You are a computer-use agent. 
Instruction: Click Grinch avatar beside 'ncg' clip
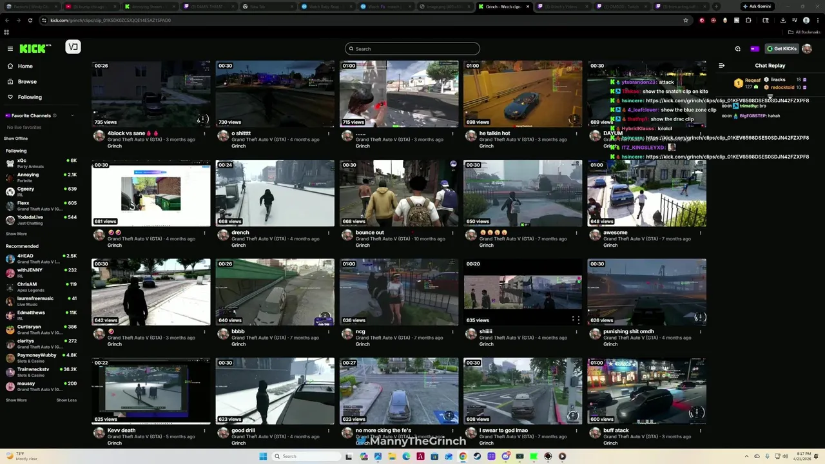pos(347,334)
